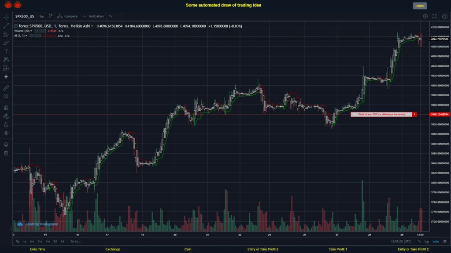Click the Take Profit 1 column header

click(338, 249)
